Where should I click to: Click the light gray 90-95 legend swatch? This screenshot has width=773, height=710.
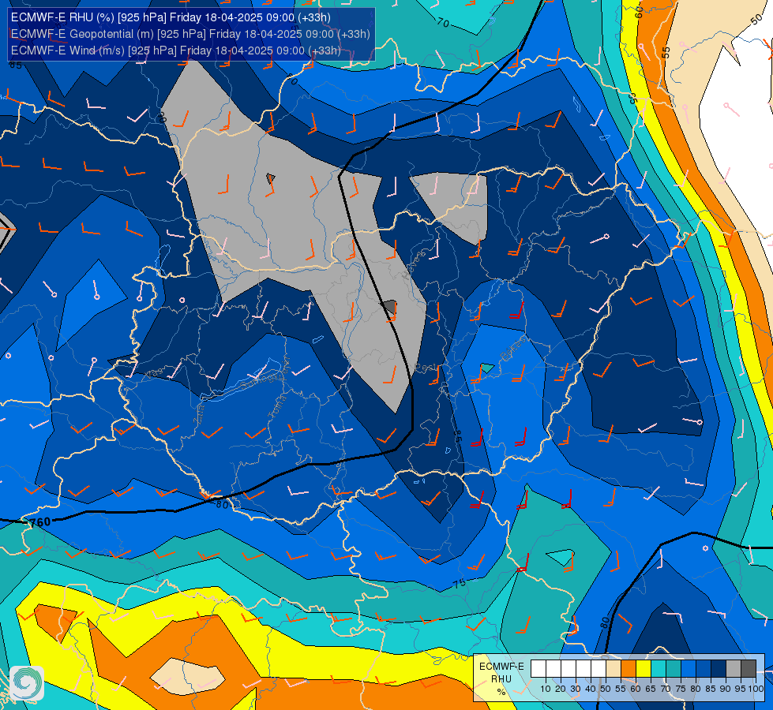[734, 669]
